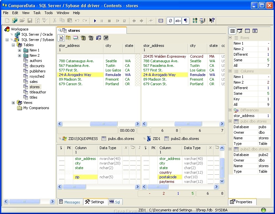
Task: Select the first view icon under stores tab
Action: (x=61, y=38)
